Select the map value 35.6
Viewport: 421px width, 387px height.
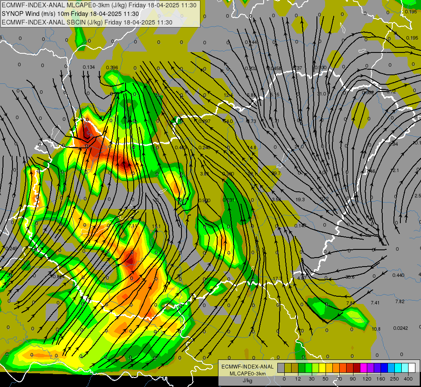tap(350, 277)
